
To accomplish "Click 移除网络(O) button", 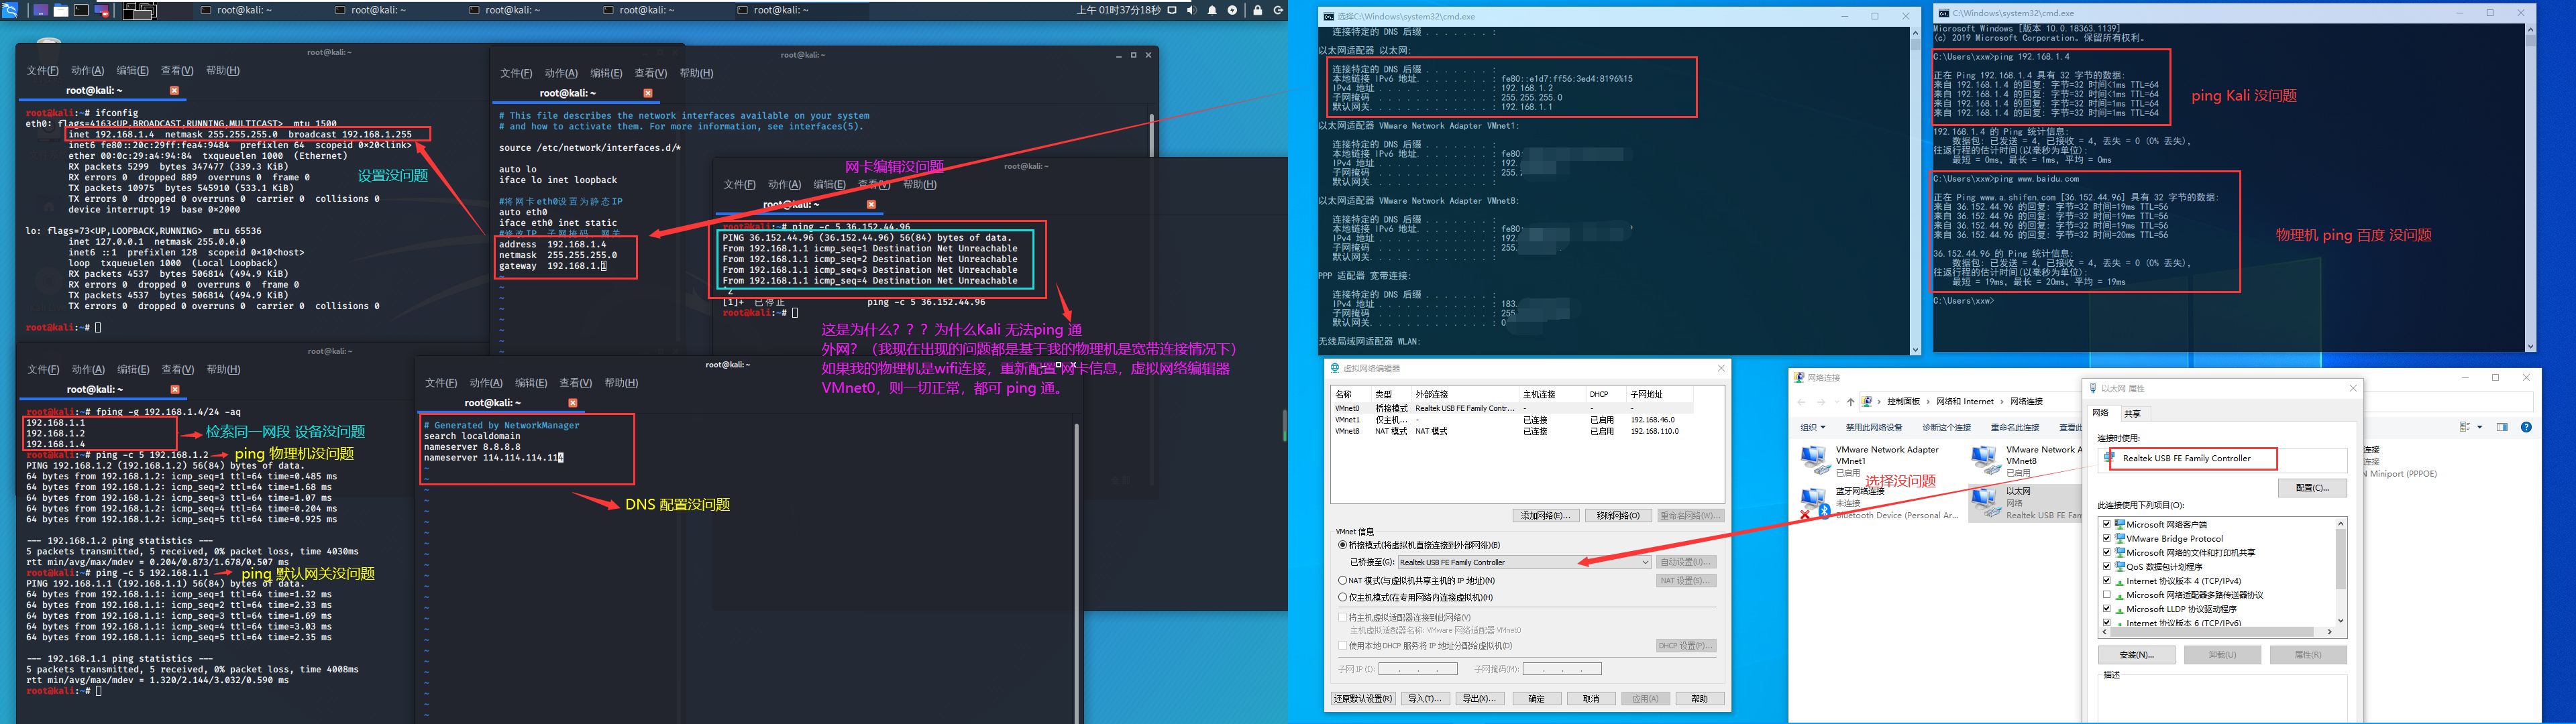I will pos(1618,516).
